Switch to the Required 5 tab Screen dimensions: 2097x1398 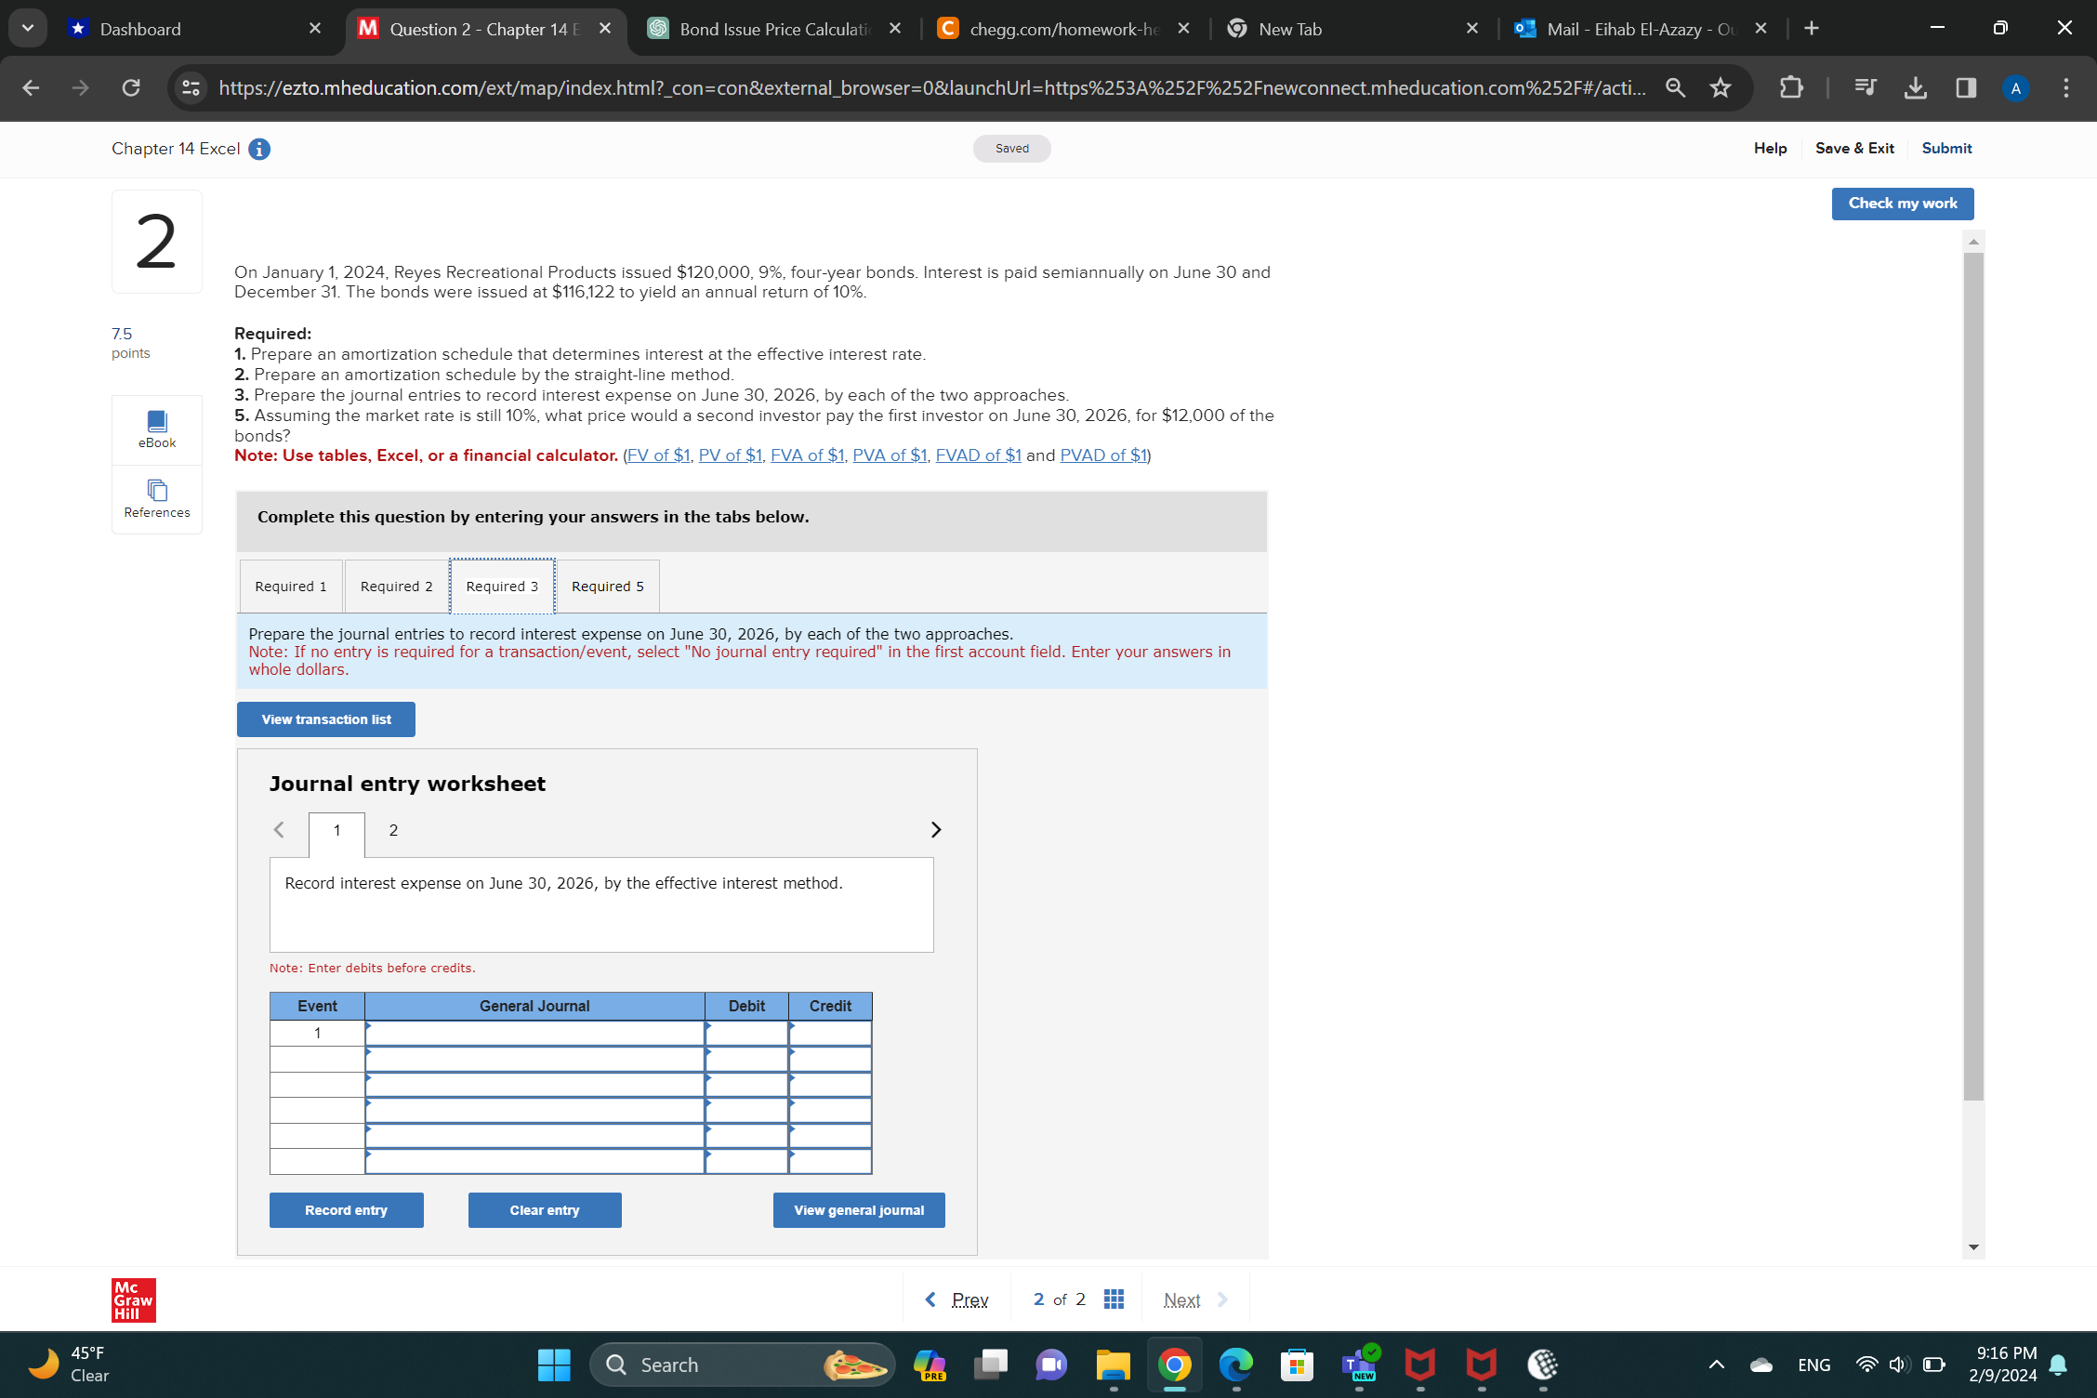607,587
